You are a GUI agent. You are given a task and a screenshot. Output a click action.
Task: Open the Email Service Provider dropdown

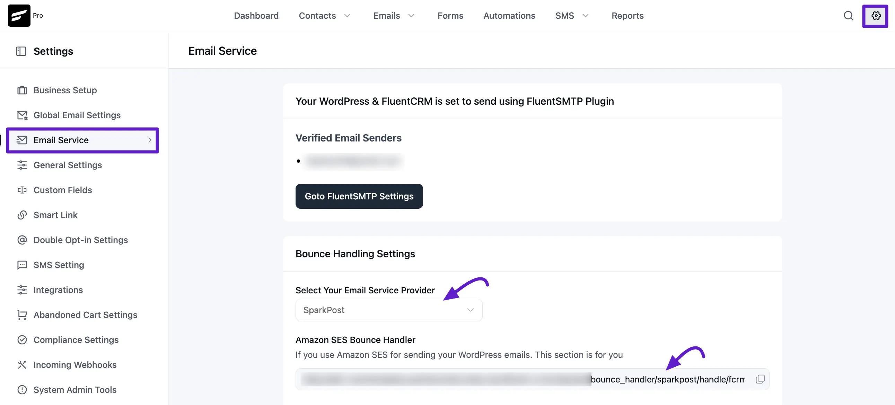[389, 310]
